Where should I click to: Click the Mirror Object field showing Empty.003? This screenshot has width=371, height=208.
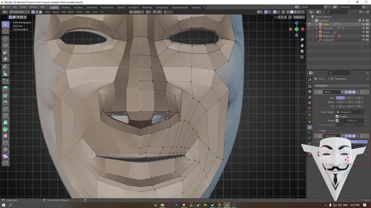click(x=350, y=112)
